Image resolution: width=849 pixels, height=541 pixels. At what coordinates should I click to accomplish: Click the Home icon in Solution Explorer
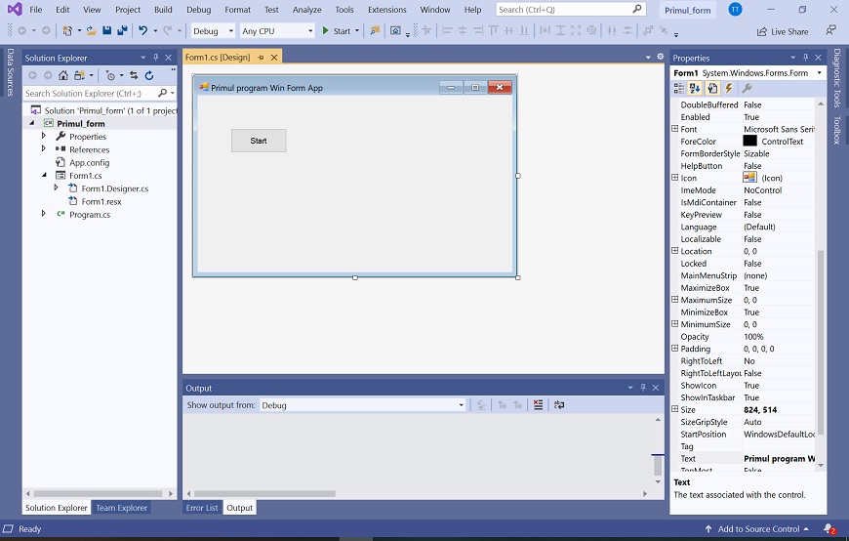63,75
